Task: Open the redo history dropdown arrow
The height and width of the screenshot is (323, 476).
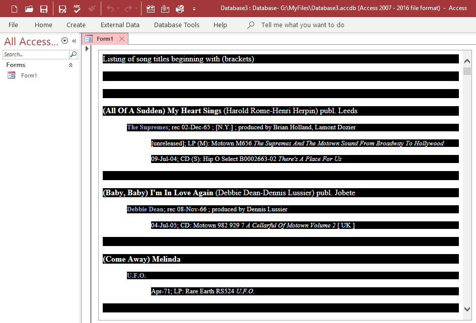Action: (x=136, y=9)
